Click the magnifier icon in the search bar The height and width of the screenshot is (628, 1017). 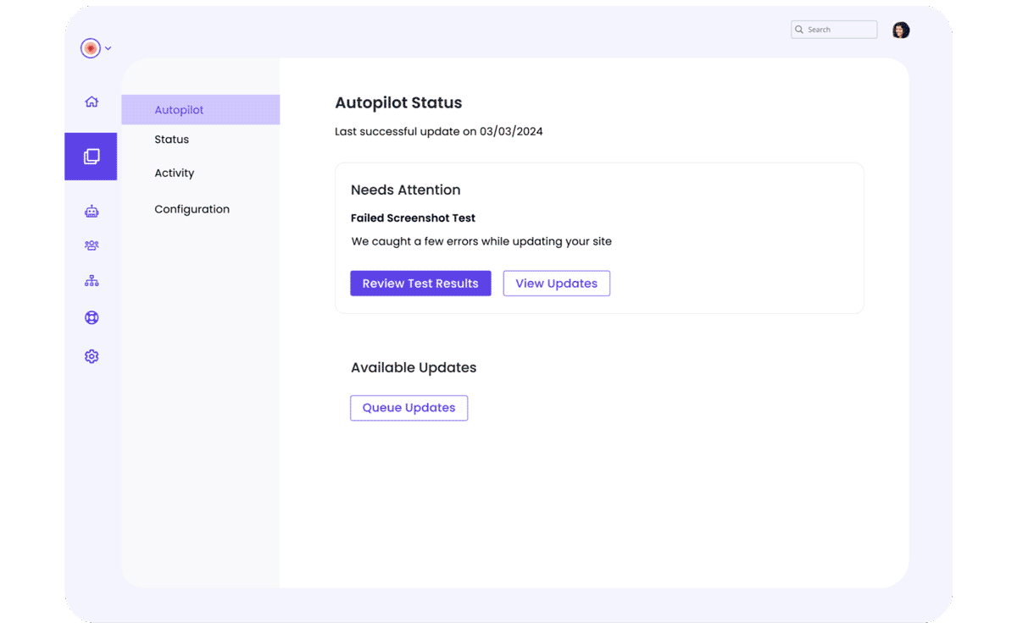[800, 29]
